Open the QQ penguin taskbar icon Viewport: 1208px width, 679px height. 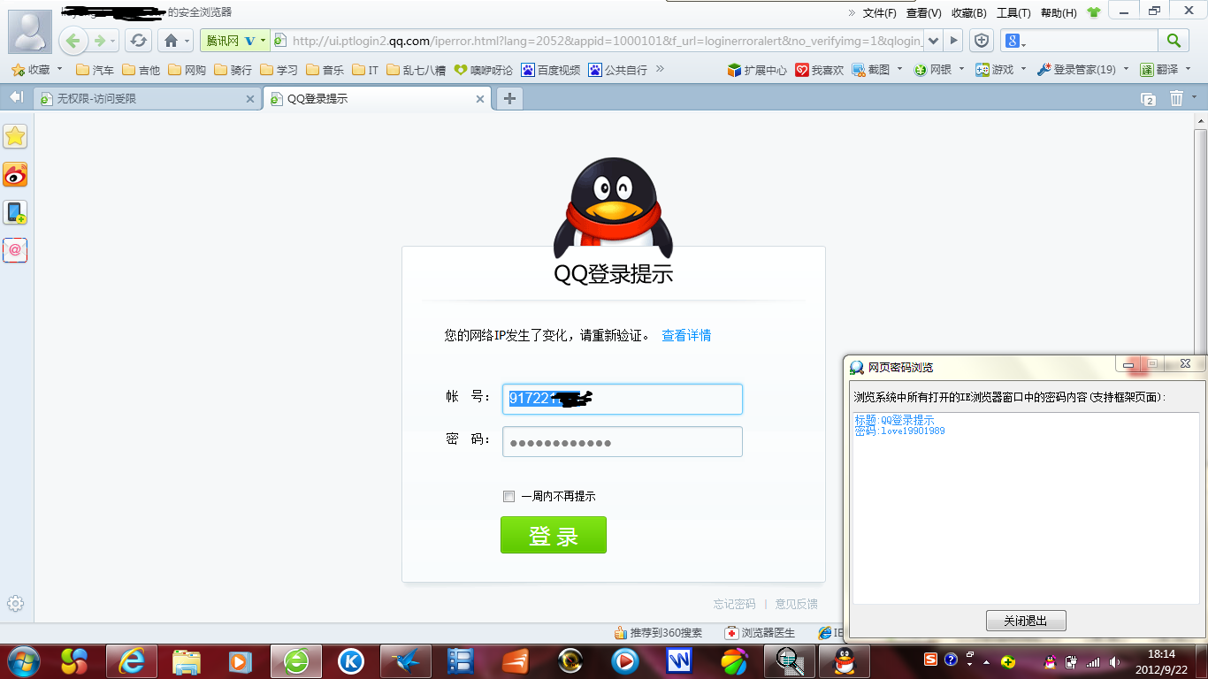click(845, 660)
